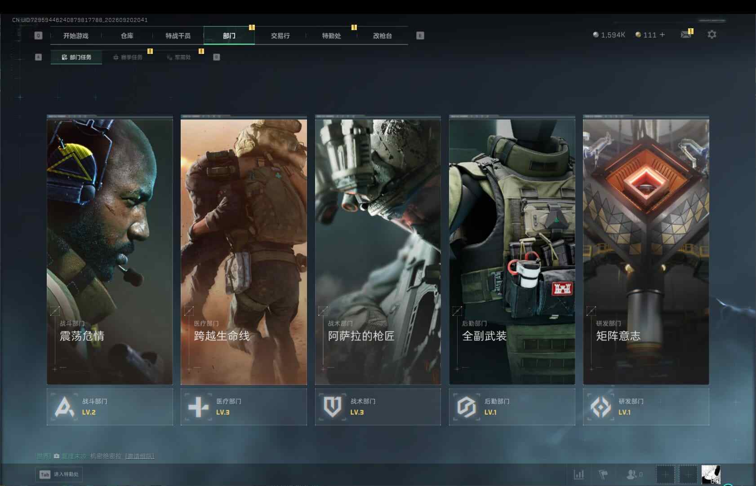The width and height of the screenshot is (756, 486).
Task: Click the second empty teammate plus slot
Action: click(x=688, y=474)
